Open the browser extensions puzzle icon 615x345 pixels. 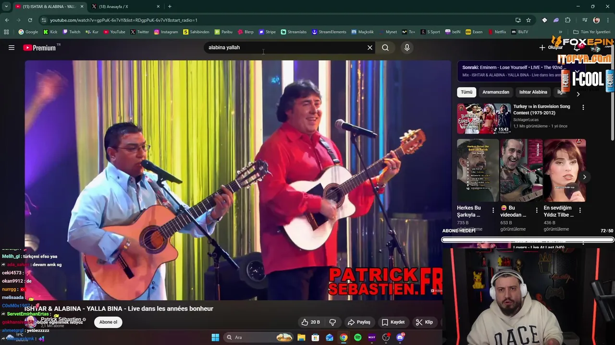click(x=568, y=20)
